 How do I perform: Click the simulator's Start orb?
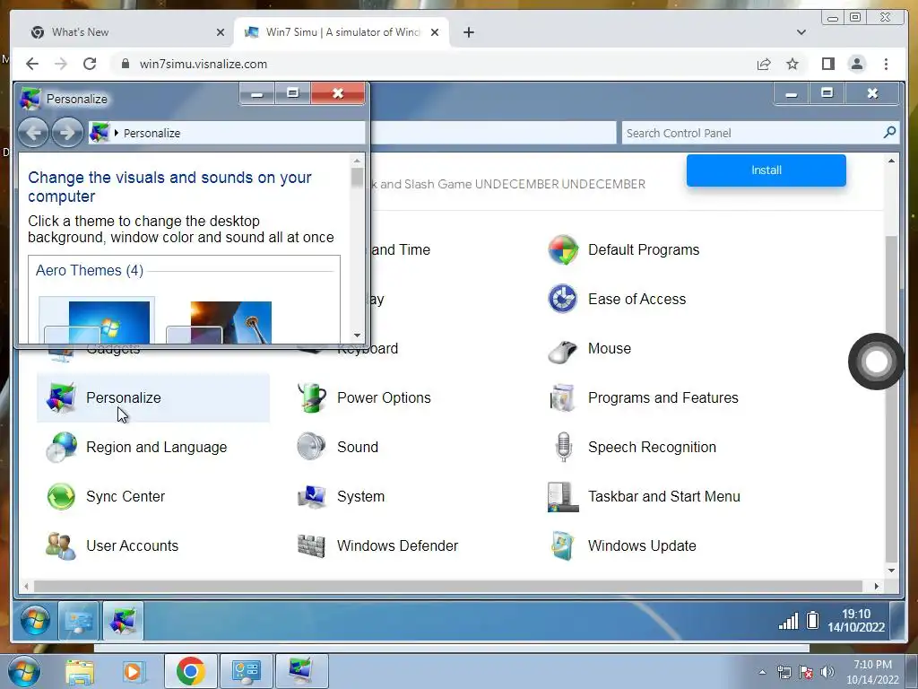click(35, 621)
